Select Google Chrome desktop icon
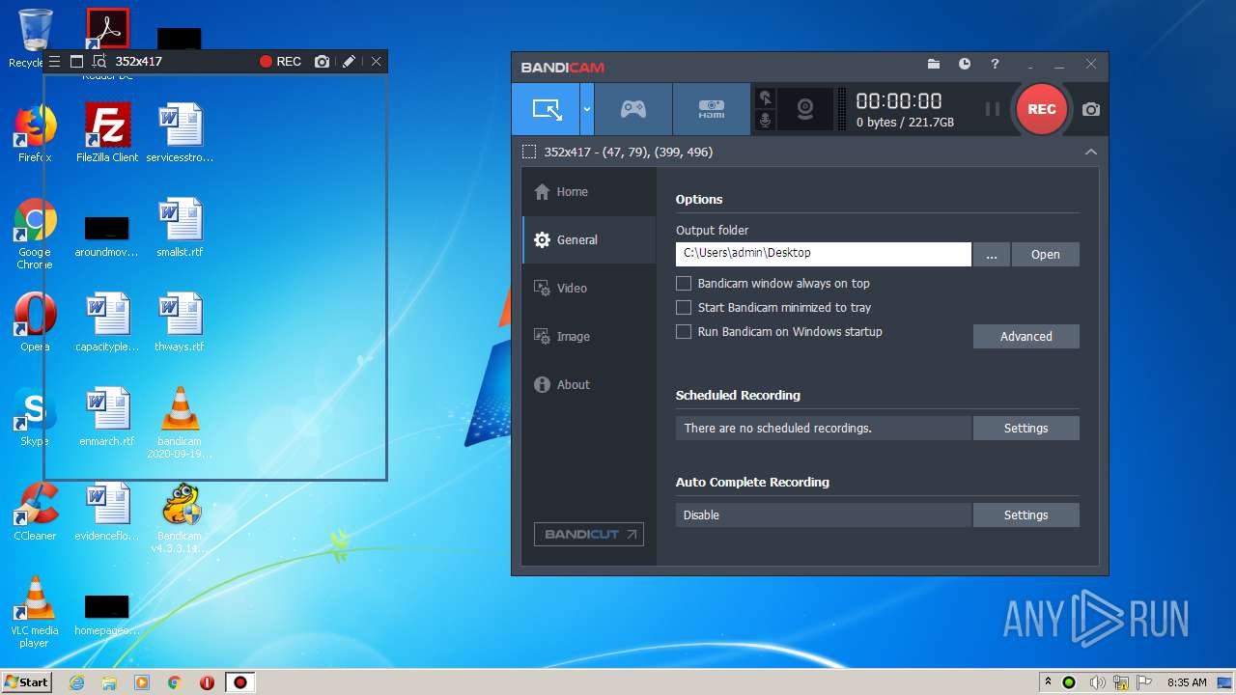The image size is (1236, 695). (x=35, y=234)
